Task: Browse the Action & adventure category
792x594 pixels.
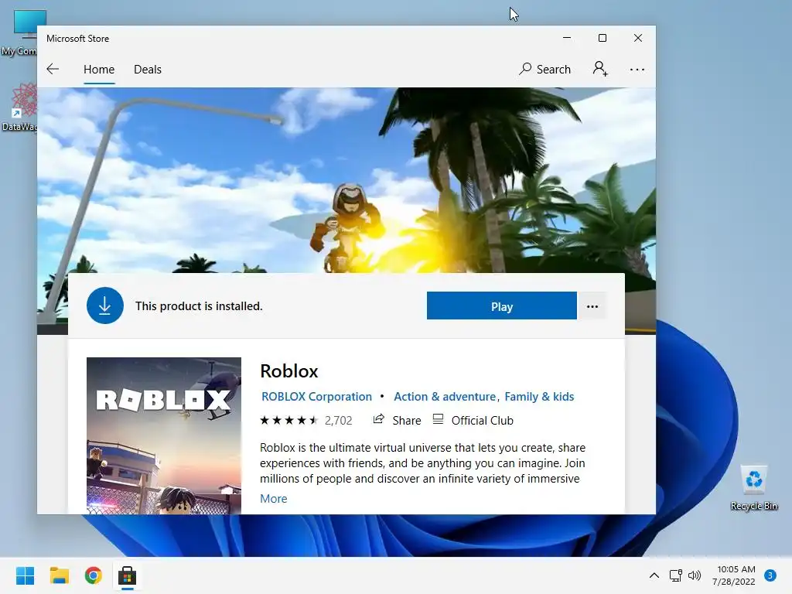Action: (x=445, y=397)
